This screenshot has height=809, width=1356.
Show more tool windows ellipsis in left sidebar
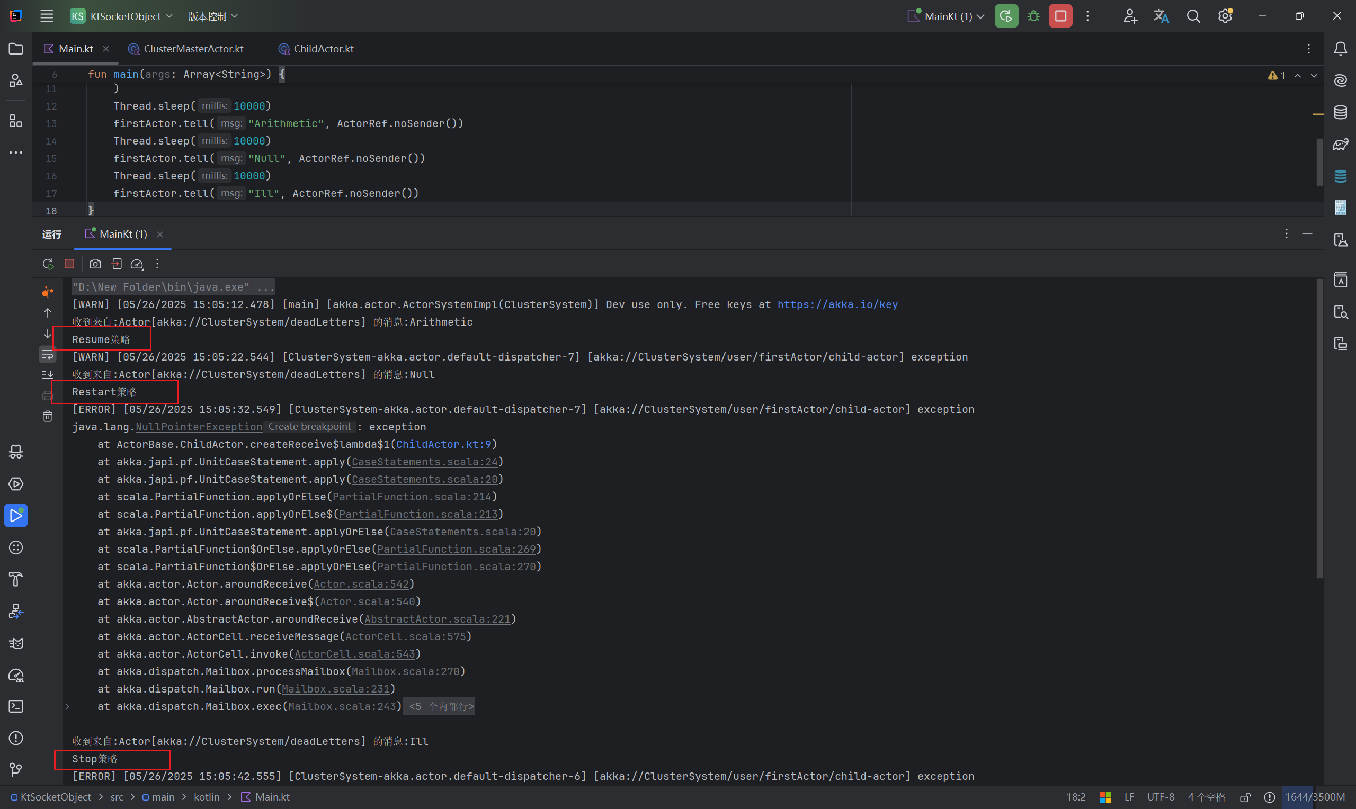coord(16,152)
